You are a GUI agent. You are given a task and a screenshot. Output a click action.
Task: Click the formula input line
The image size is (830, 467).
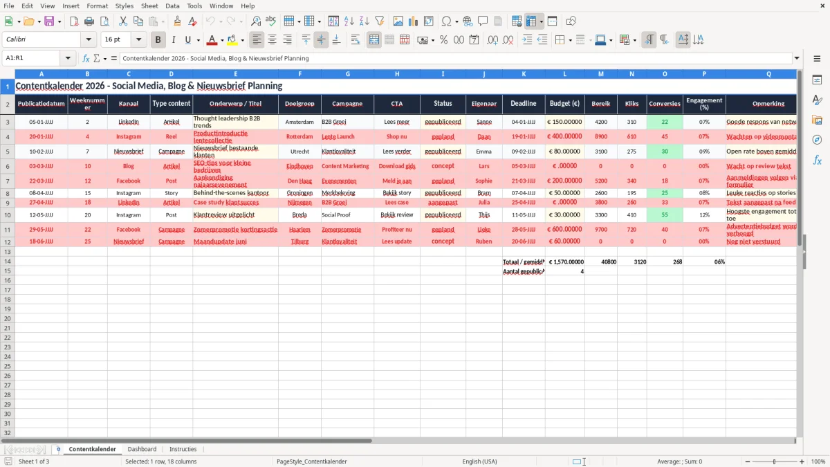tap(456, 58)
